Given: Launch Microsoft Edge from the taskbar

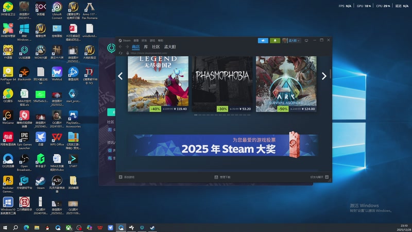Looking at the screenshot, I should pyautogui.click(x=26, y=227).
